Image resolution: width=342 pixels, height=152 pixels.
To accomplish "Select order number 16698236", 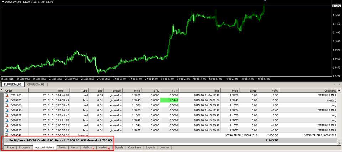I will (15, 121).
